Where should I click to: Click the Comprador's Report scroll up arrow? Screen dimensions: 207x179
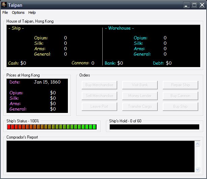coord(198,144)
